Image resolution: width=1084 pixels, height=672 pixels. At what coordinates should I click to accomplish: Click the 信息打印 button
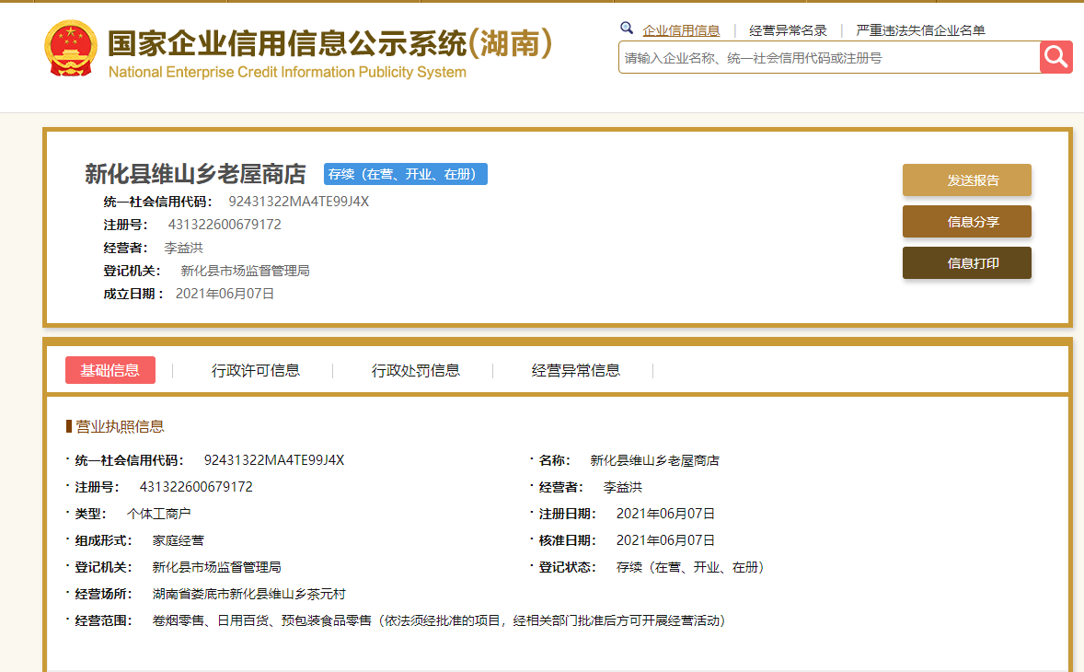[x=966, y=263]
